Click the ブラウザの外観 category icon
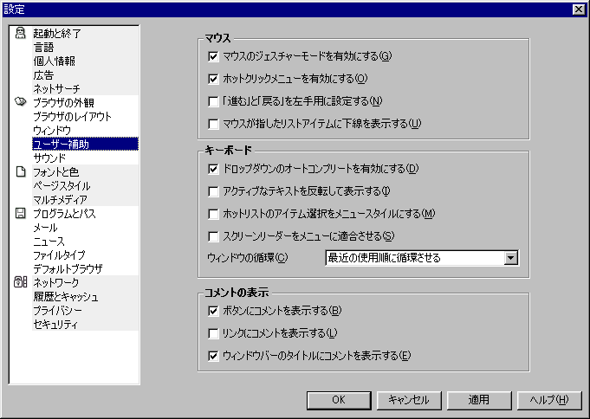Screen dimensions: 590x419 [20, 102]
